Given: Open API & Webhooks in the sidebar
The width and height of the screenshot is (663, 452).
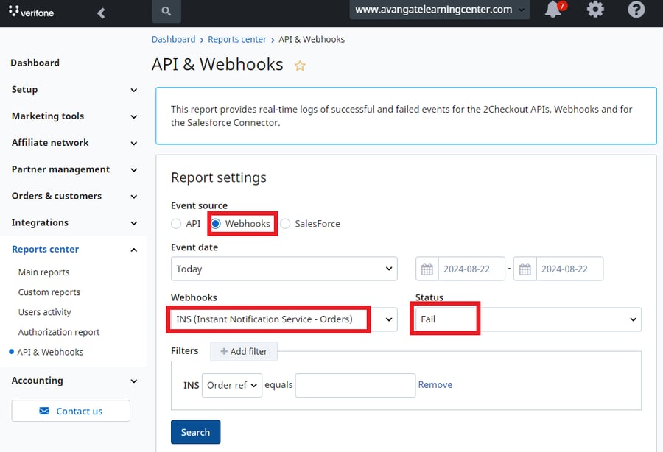Looking at the screenshot, I should pos(50,352).
